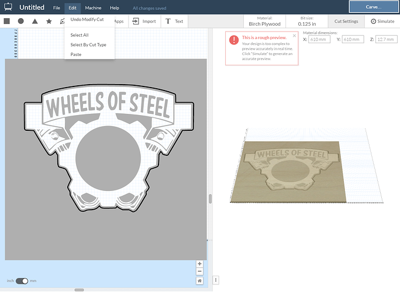Screen dimensions: 400x292
Task: Select the Triangle shape tool
Action: 35,21
